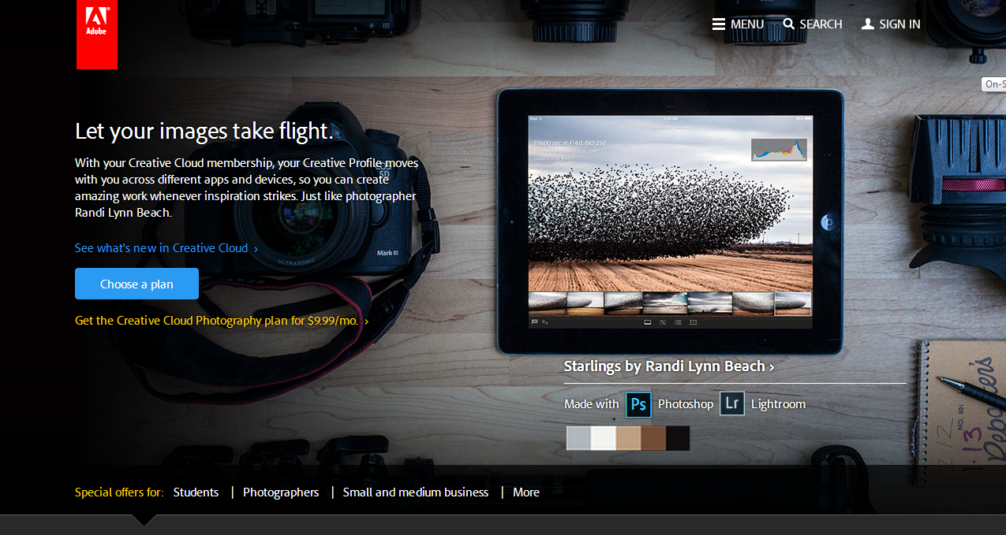1006x535 pixels.
Task: Open Starlings by Randi Lynn Beach link
Action: (669, 366)
